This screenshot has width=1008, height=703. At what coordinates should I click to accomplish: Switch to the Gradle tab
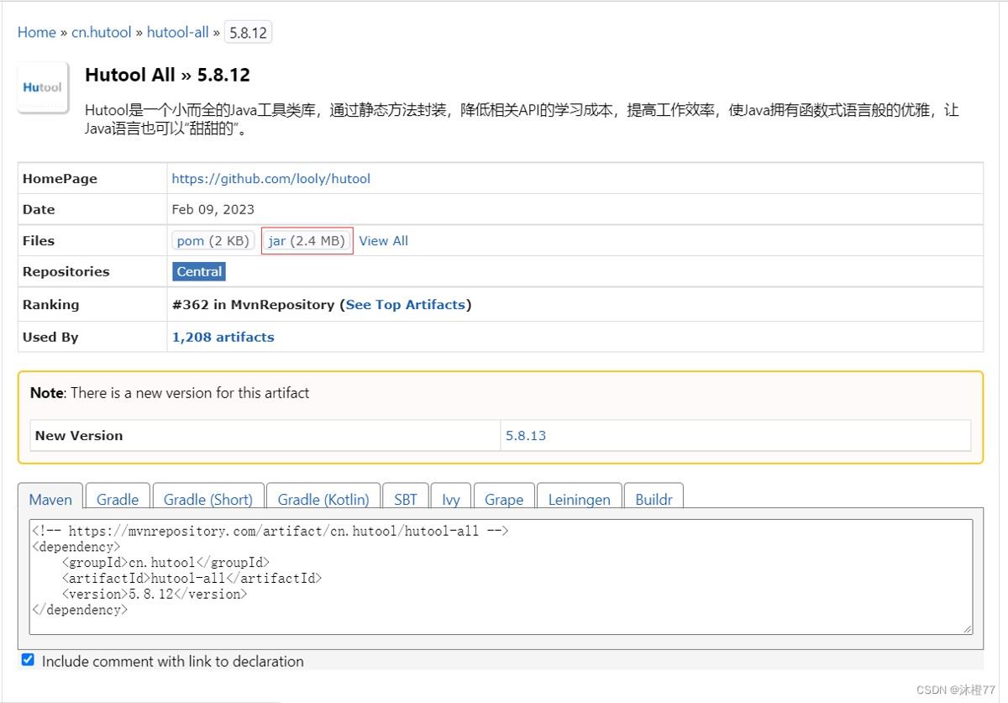(118, 499)
